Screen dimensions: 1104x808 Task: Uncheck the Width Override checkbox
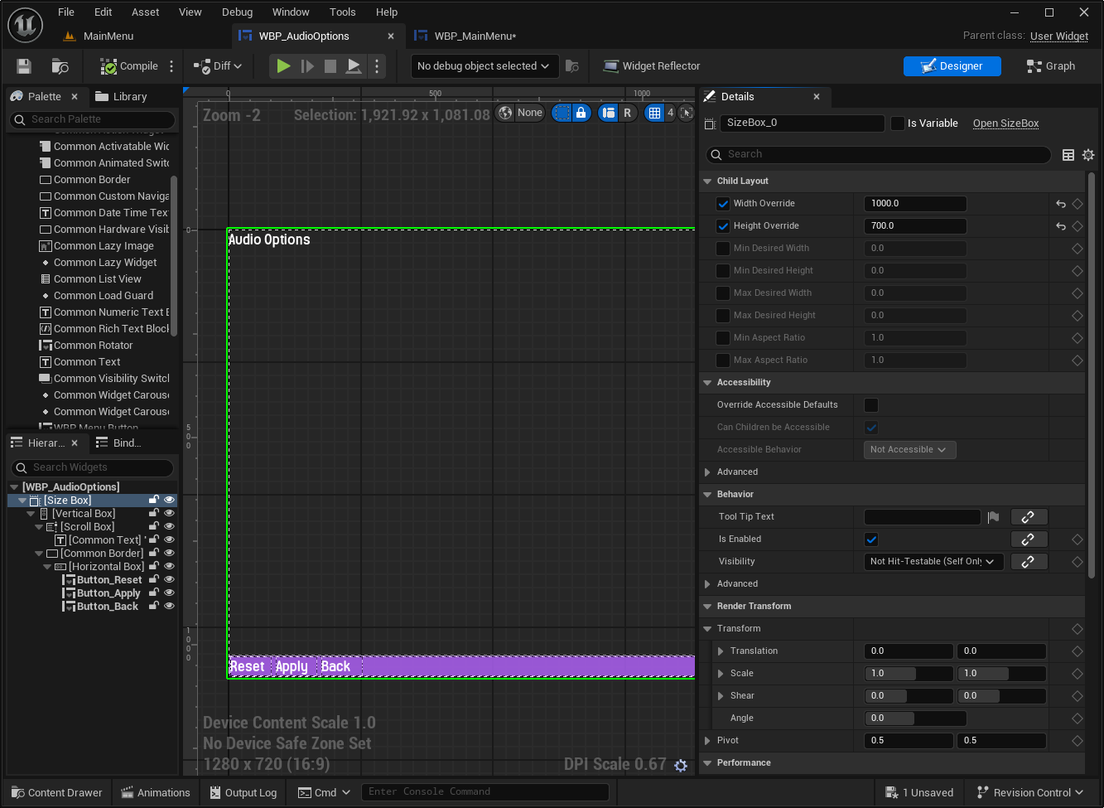(723, 204)
